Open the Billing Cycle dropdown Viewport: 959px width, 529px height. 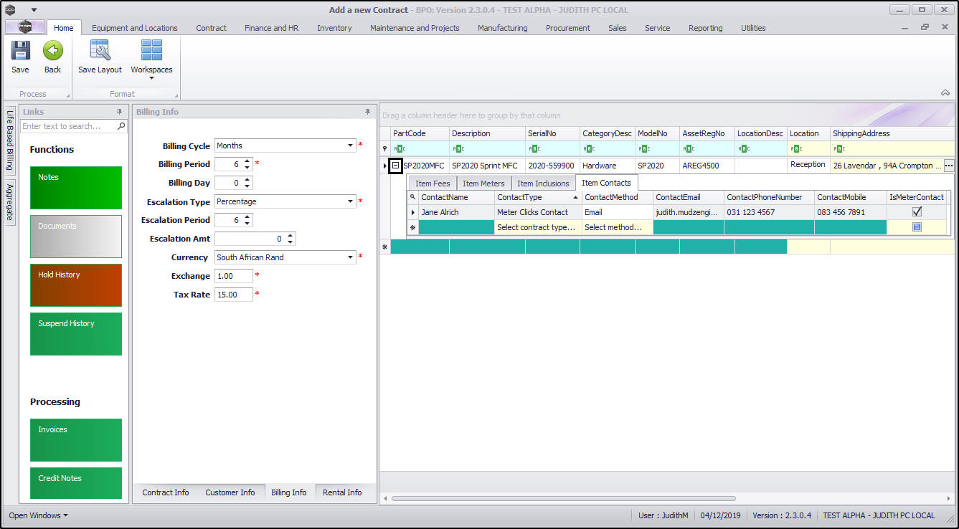351,146
